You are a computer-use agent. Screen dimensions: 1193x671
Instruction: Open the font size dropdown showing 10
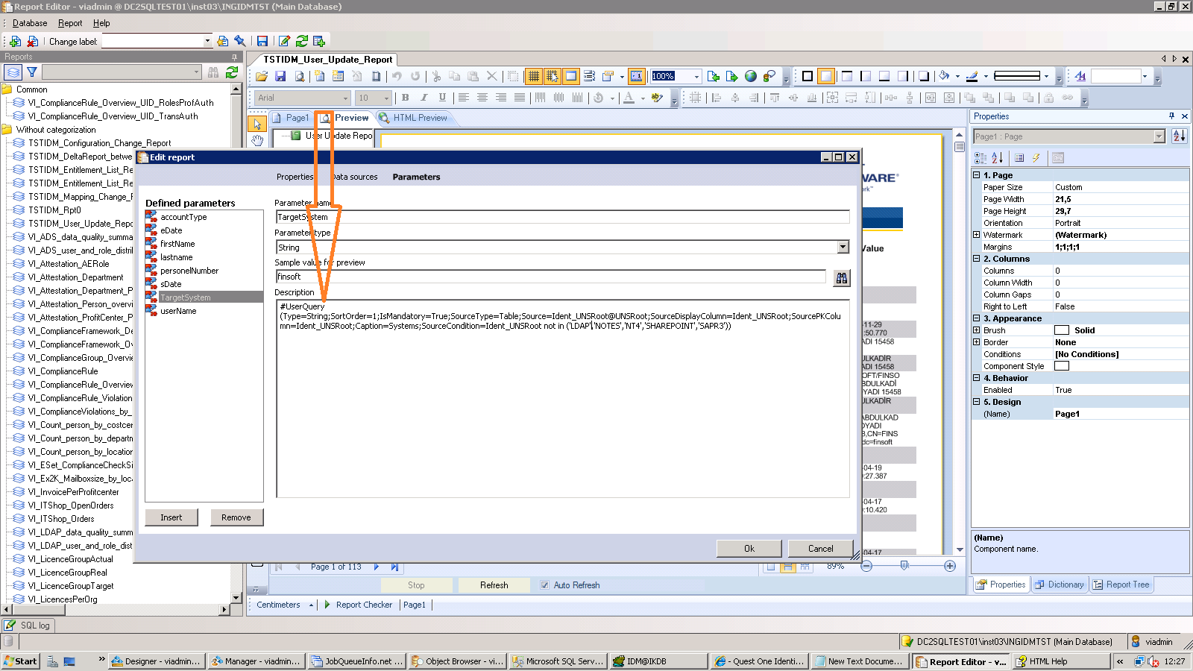click(x=386, y=98)
